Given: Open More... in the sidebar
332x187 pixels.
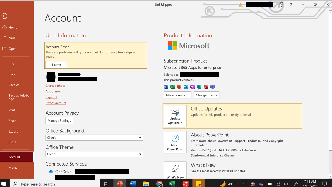Looking at the screenshot, I should (x=17, y=168).
